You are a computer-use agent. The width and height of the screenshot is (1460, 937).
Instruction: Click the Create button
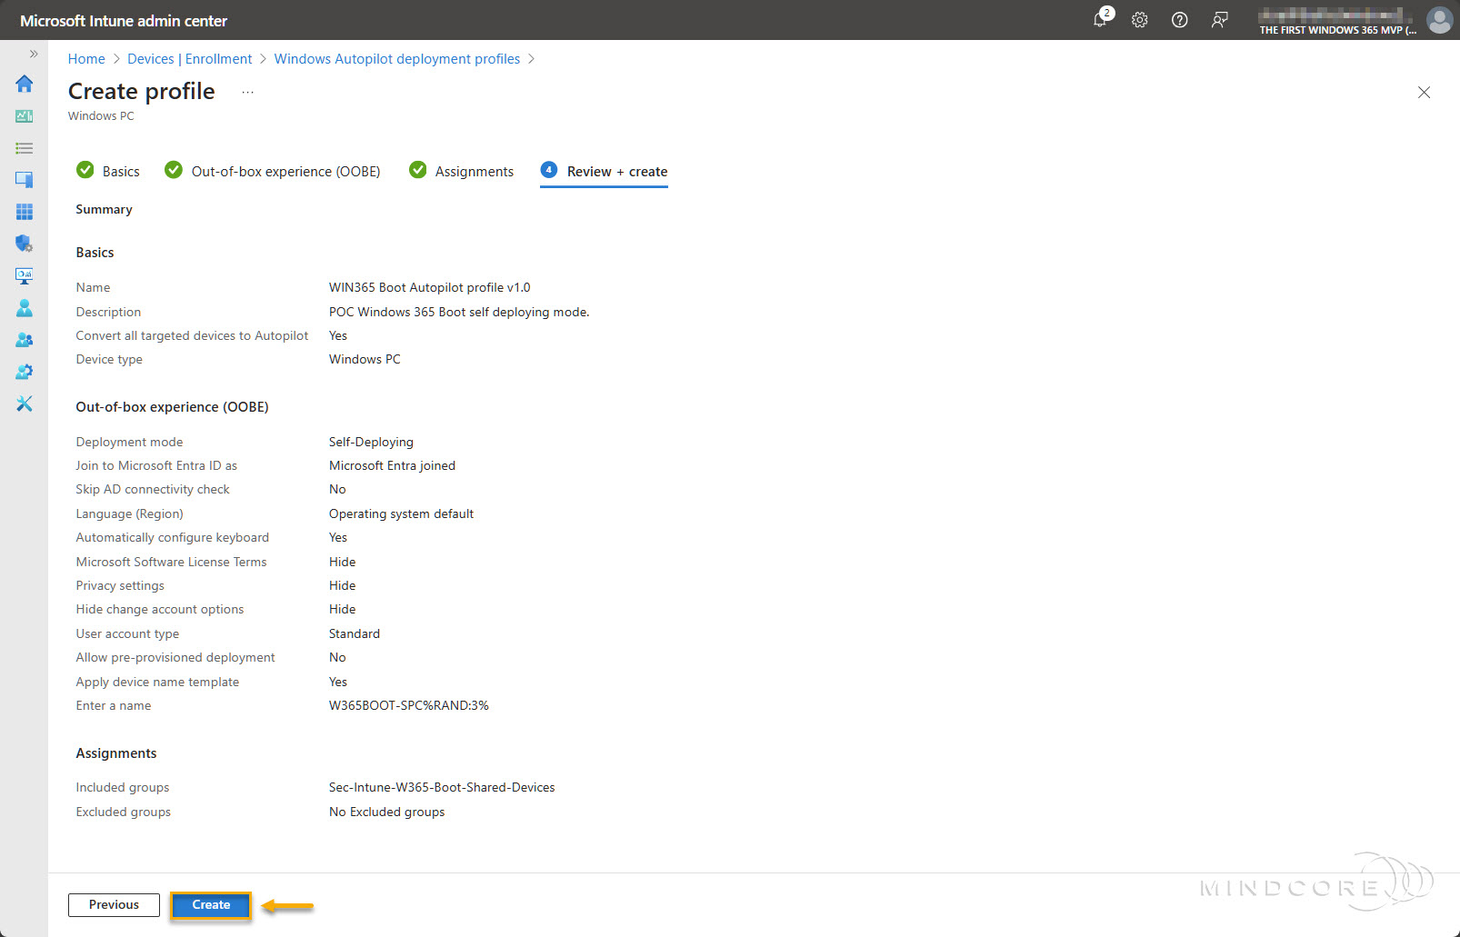tap(211, 905)
